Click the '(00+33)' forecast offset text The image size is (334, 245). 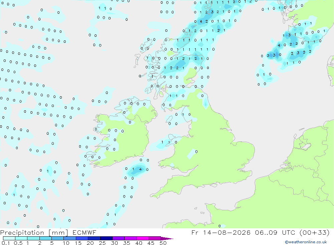(x=314, y=232)
